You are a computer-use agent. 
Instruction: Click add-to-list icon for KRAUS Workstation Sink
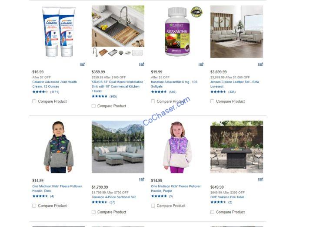coord(142,64)
